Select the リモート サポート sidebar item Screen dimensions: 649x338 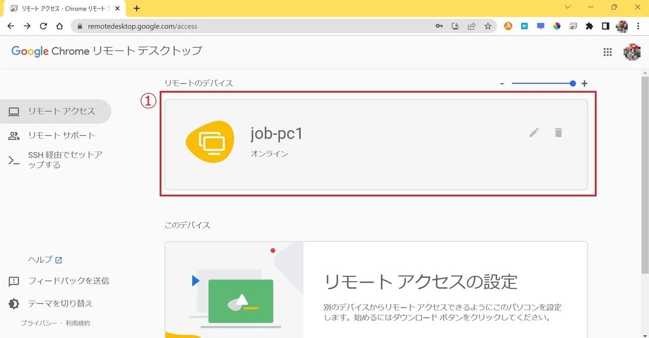click(56, 135)
